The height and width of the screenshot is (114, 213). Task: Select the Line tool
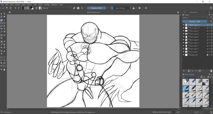4,20
